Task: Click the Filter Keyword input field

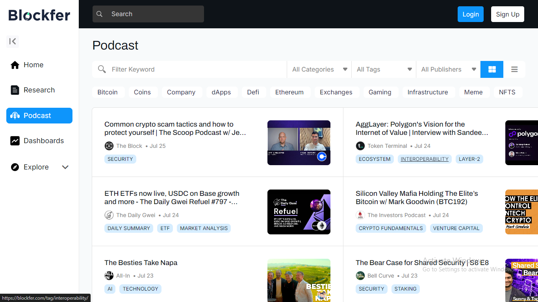Action: (x=197, y=70)
